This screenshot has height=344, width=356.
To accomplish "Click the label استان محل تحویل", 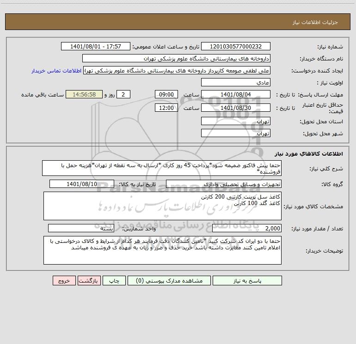I will (321, 122).
